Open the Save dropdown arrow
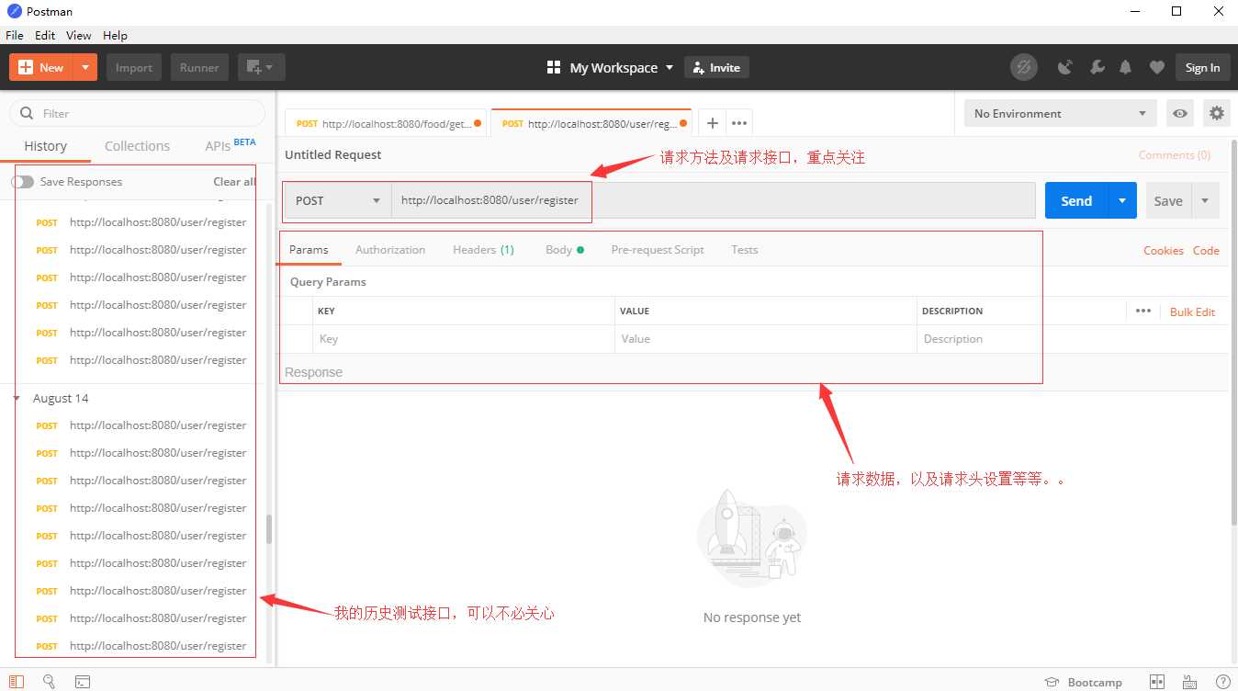1238x691 pixels. tap(1205, 200)
